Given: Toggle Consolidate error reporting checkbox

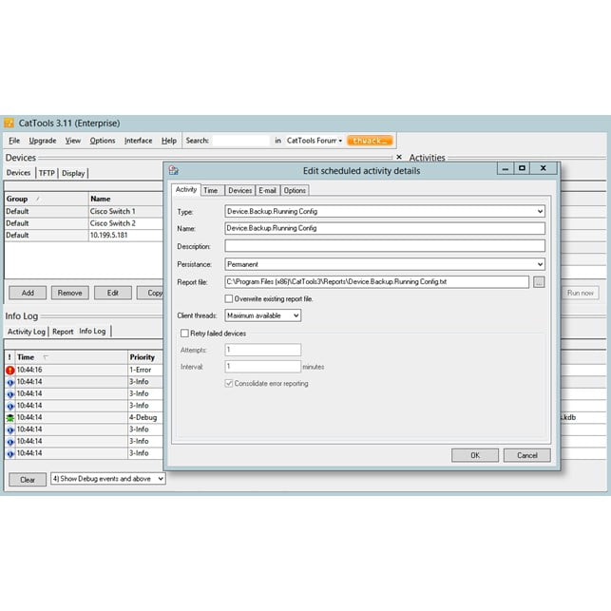Looking at the screenshot, I should 228,384.
